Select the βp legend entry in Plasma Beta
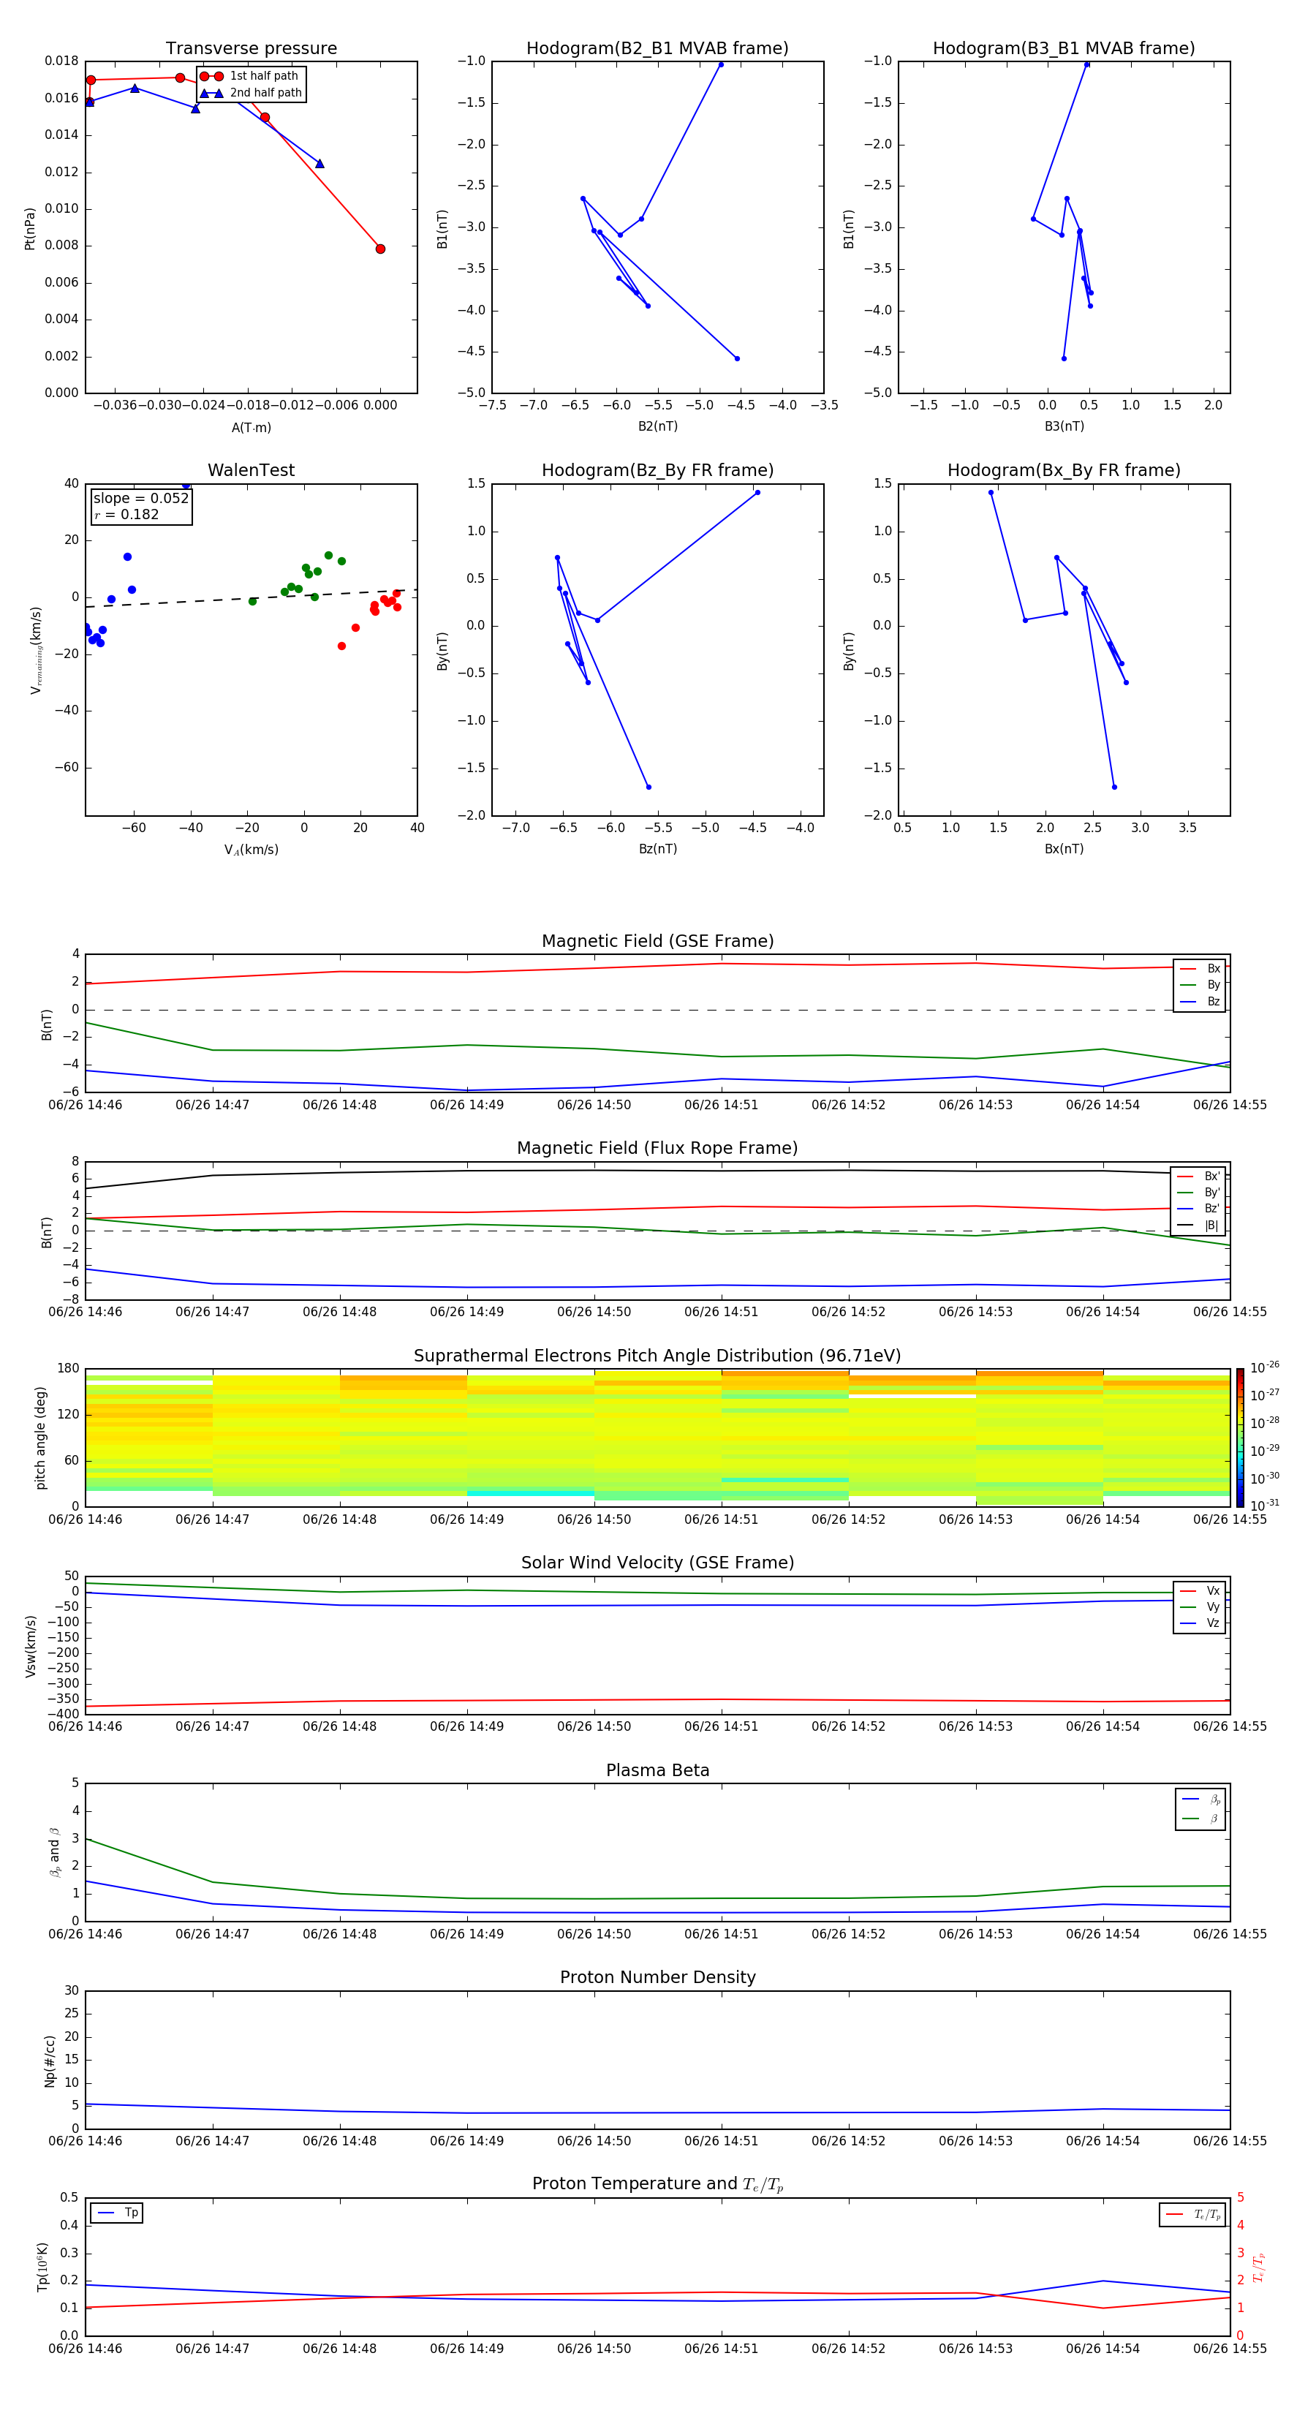This screenshot has width=1316, height=2413. [1200, 1800]
